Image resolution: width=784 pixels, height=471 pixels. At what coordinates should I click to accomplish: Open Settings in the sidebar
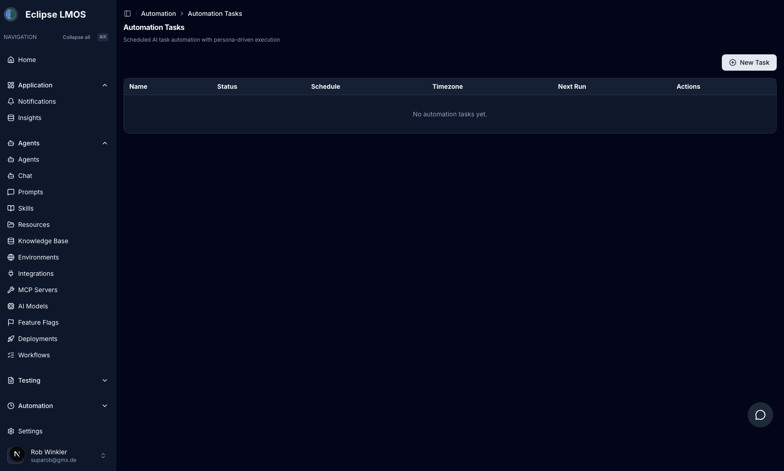click(58, 431)
